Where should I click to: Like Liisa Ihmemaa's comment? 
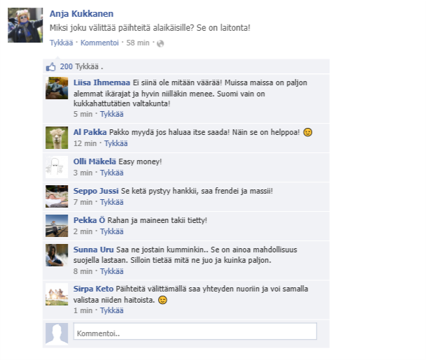pos(112,114)
